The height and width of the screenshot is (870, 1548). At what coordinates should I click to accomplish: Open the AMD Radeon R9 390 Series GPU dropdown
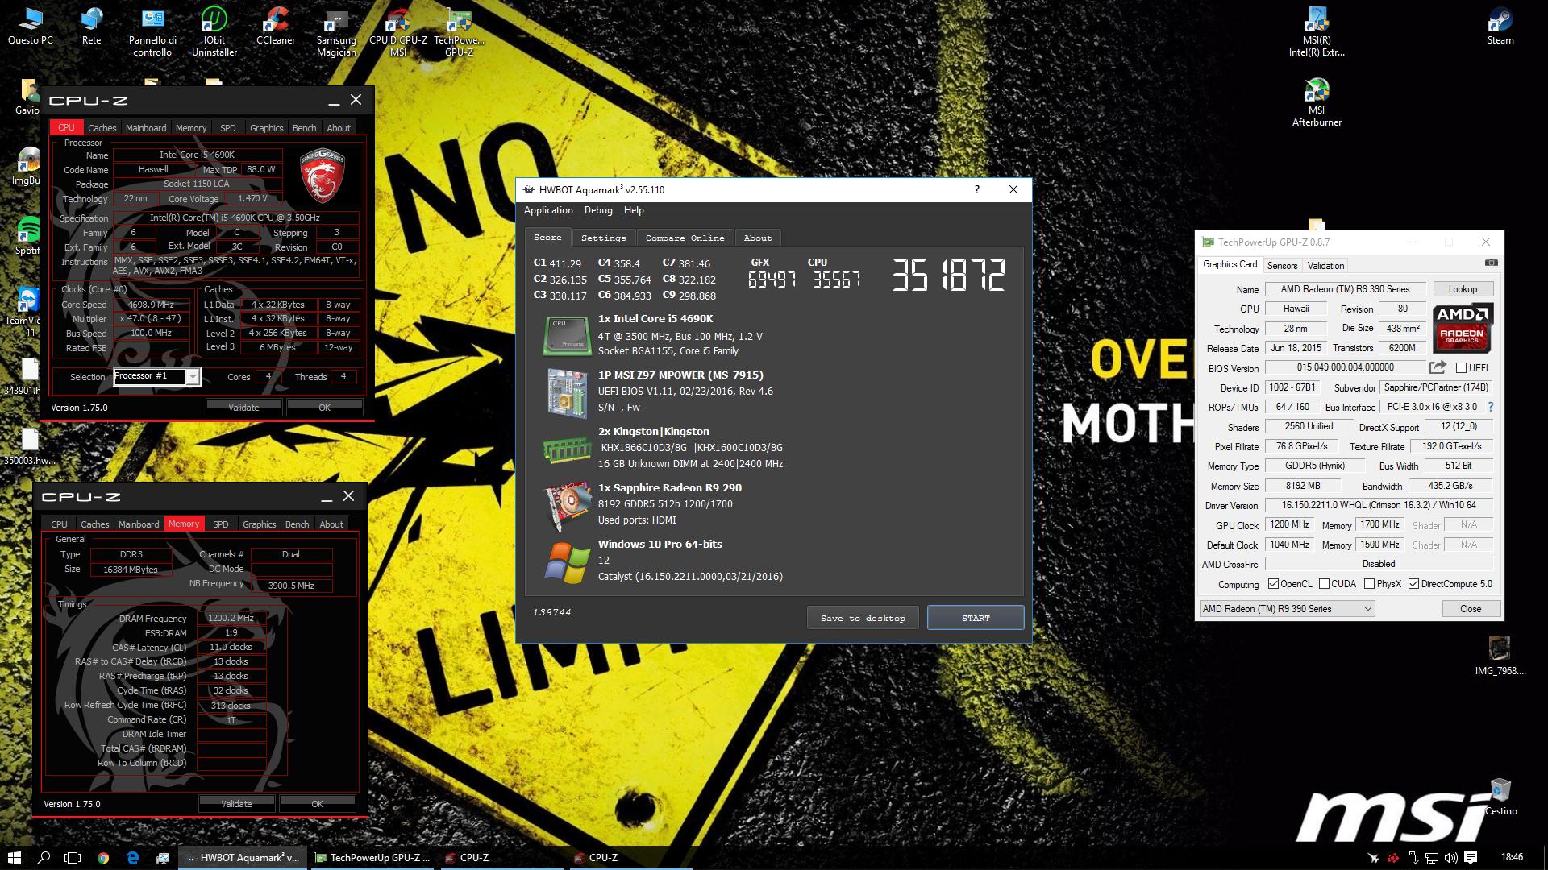(x=1287, y=609)
